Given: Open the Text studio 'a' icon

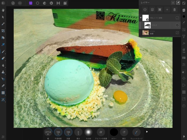Looking at the screenshot, I should (x=184, y=50).
